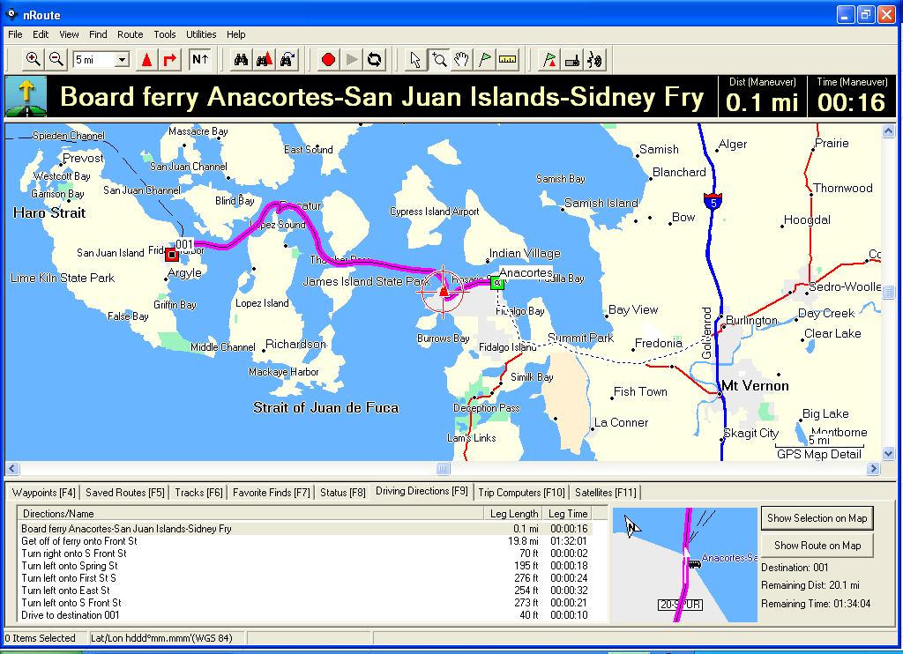Switch to the Status [F8] tab
Screen dimensions: 903x654
(x=343, y=492)
